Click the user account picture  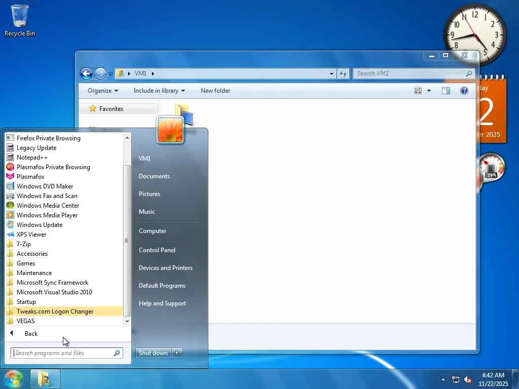pos(170,130)
